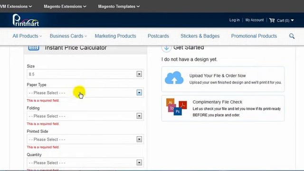Viewport: 304px width, 171px height.
Task: Click the Adobe file types icon cluster
Action: tap(176, 106)
